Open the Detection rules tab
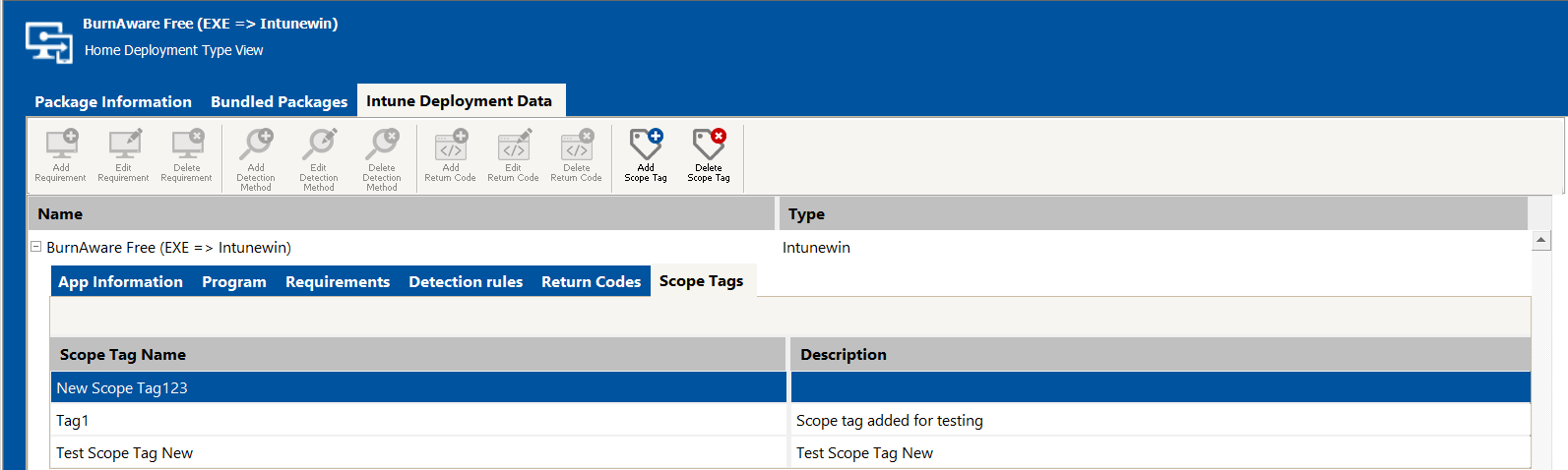The height and width of the screenshot is (470, 1568). tap(466, 282)
